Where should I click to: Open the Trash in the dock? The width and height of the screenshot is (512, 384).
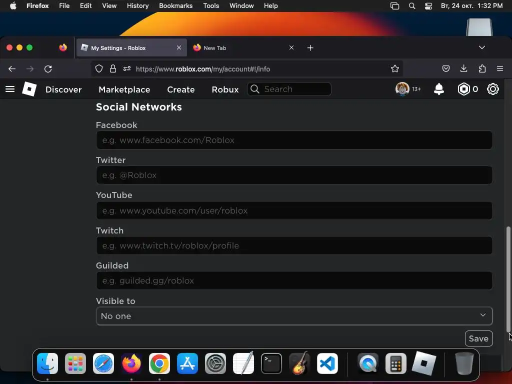[464, 363]
